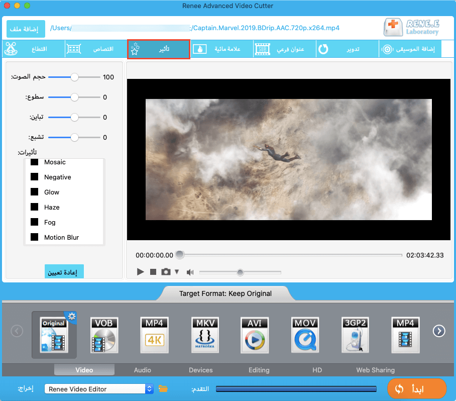Click the سطوع brightness slider handle
Image resolution: width=456 pixels, height=401 pixels.
(x=74, y=97)
